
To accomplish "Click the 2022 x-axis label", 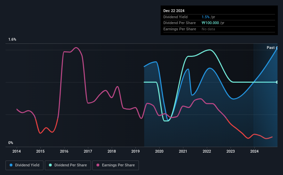I will (207, 151).
